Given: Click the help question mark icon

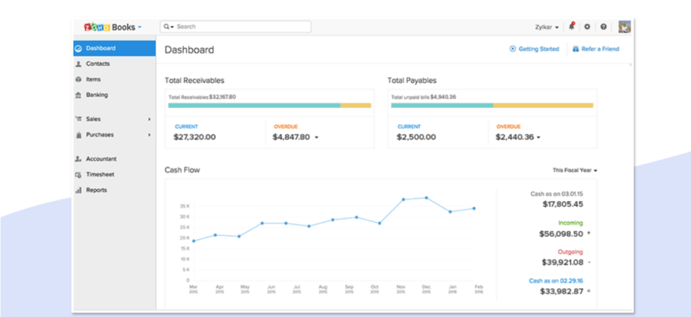Looking at the screenshot, I should pyautogui.click(x=603, y=27).
